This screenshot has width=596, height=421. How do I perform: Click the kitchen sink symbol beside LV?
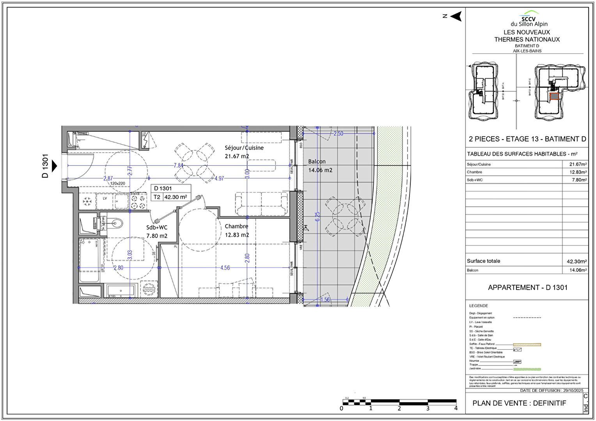[x=122, y=201]
